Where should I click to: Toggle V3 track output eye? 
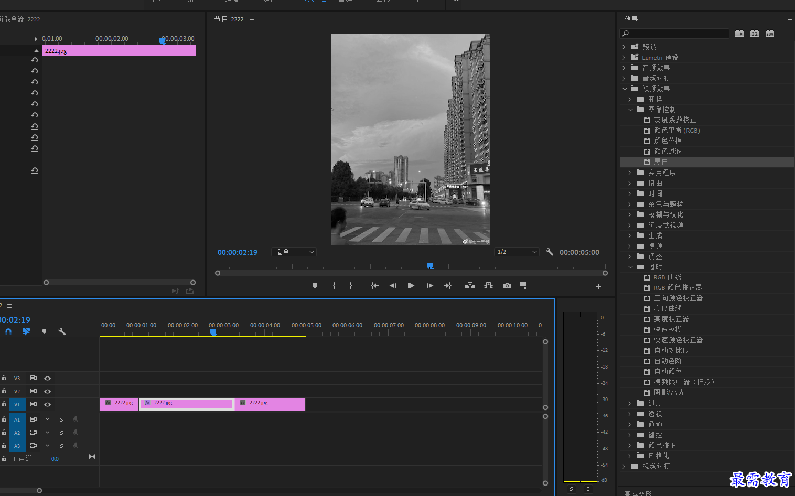click(48, 378)
